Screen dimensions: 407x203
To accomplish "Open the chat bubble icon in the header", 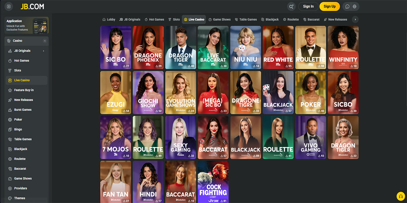I will [347, 6].
